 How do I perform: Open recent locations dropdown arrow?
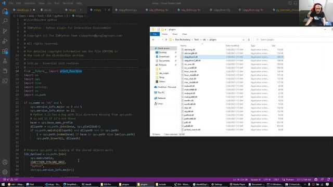tap(162, 39)
